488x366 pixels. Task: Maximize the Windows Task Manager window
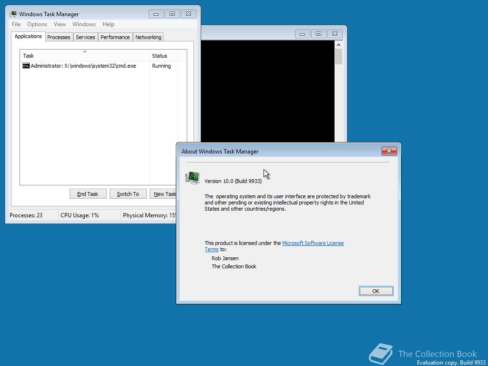172,14
